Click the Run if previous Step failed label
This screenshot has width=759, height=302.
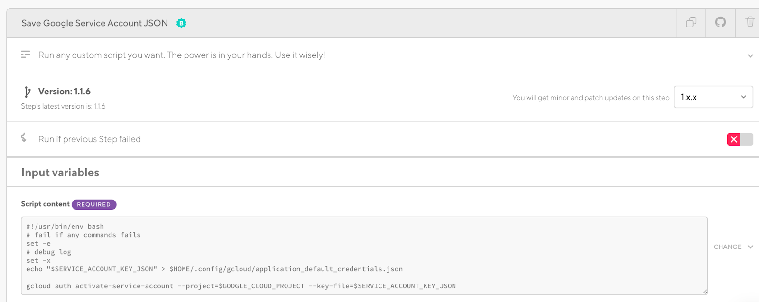(90, 139)
